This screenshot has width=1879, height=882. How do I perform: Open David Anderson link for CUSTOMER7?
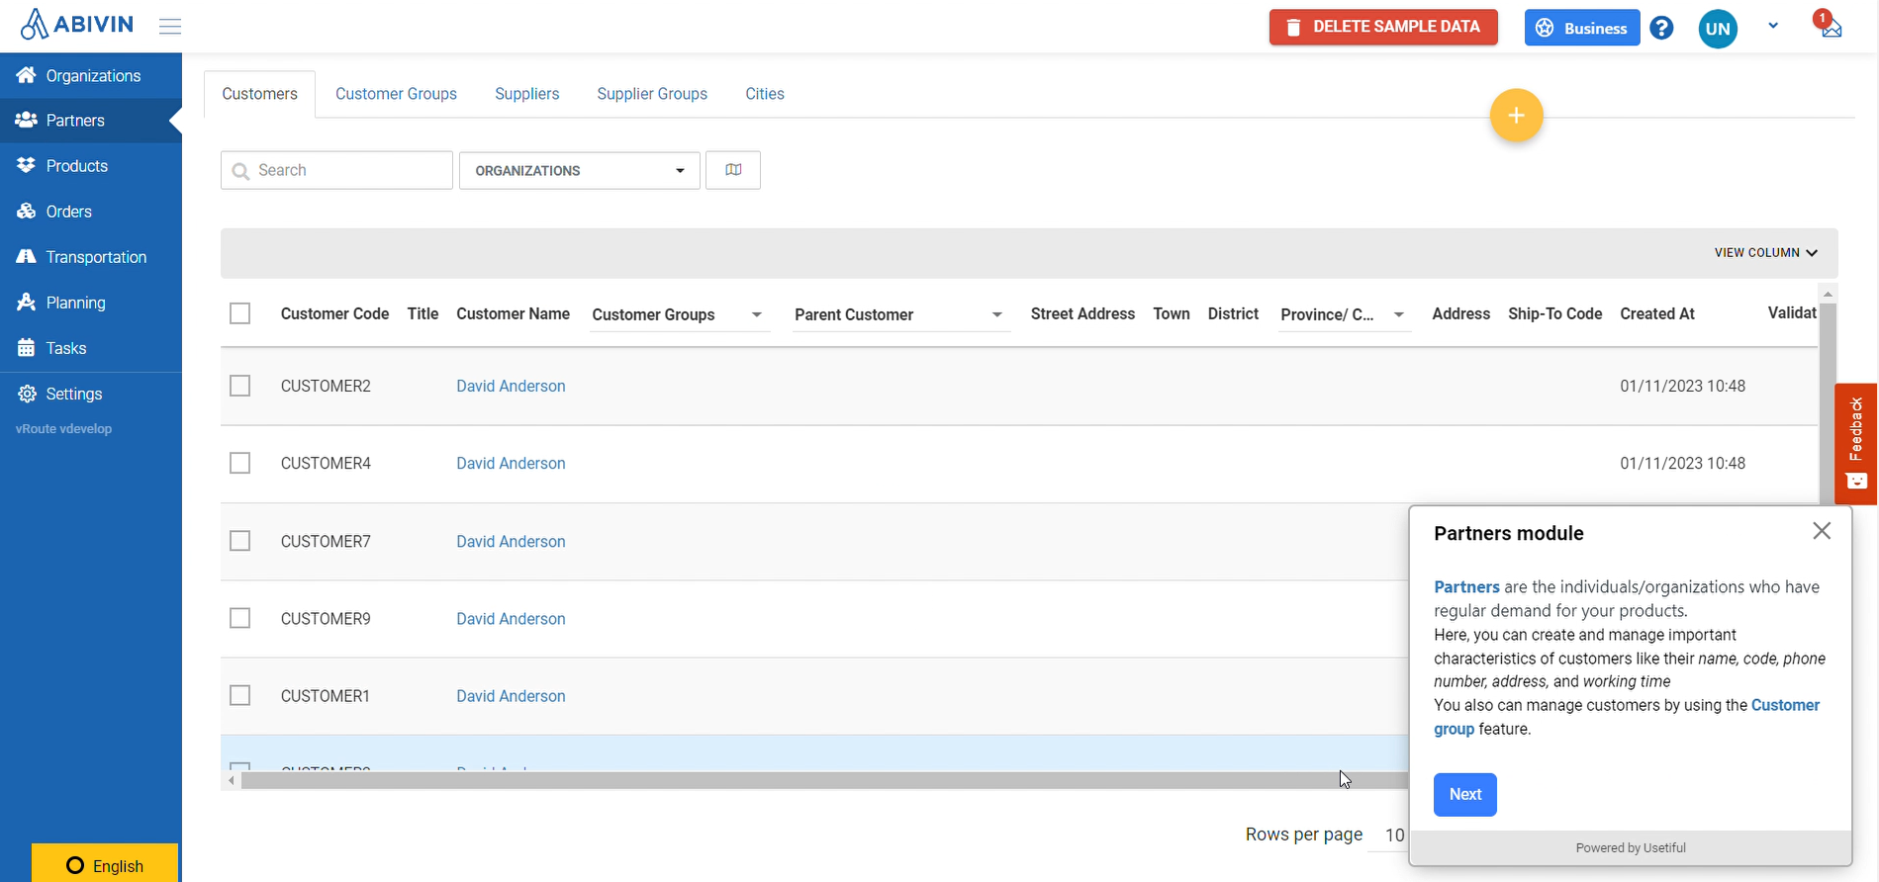click(x=511, y=542)
